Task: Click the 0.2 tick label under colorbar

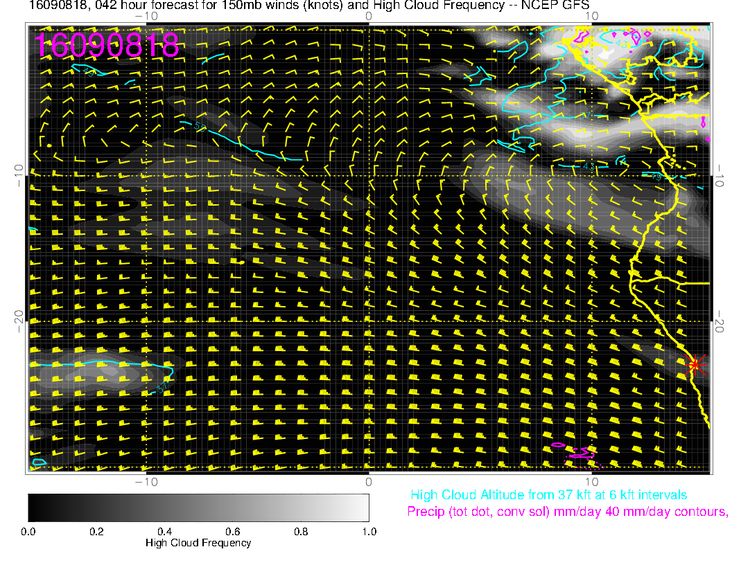Action: 96,532
